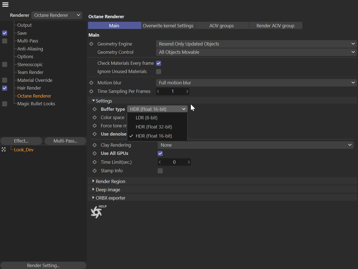Click the Time Limit(sec.) number field
358x269 pixels.
tap(174, 162)
